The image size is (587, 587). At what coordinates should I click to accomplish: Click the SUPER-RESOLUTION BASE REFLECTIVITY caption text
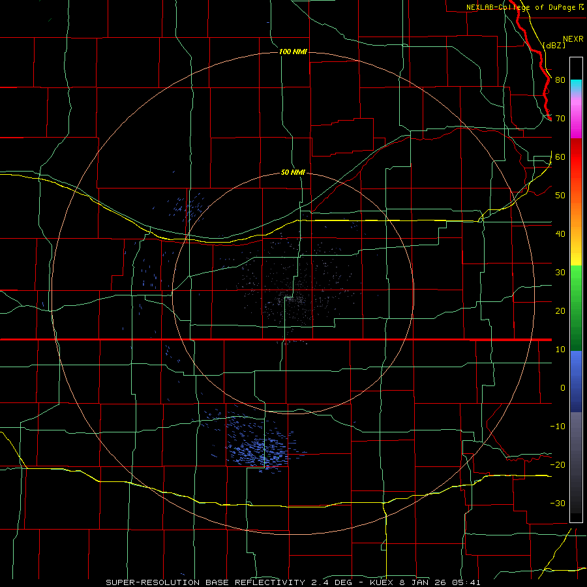pyautogui.click(x=205, y=582)
